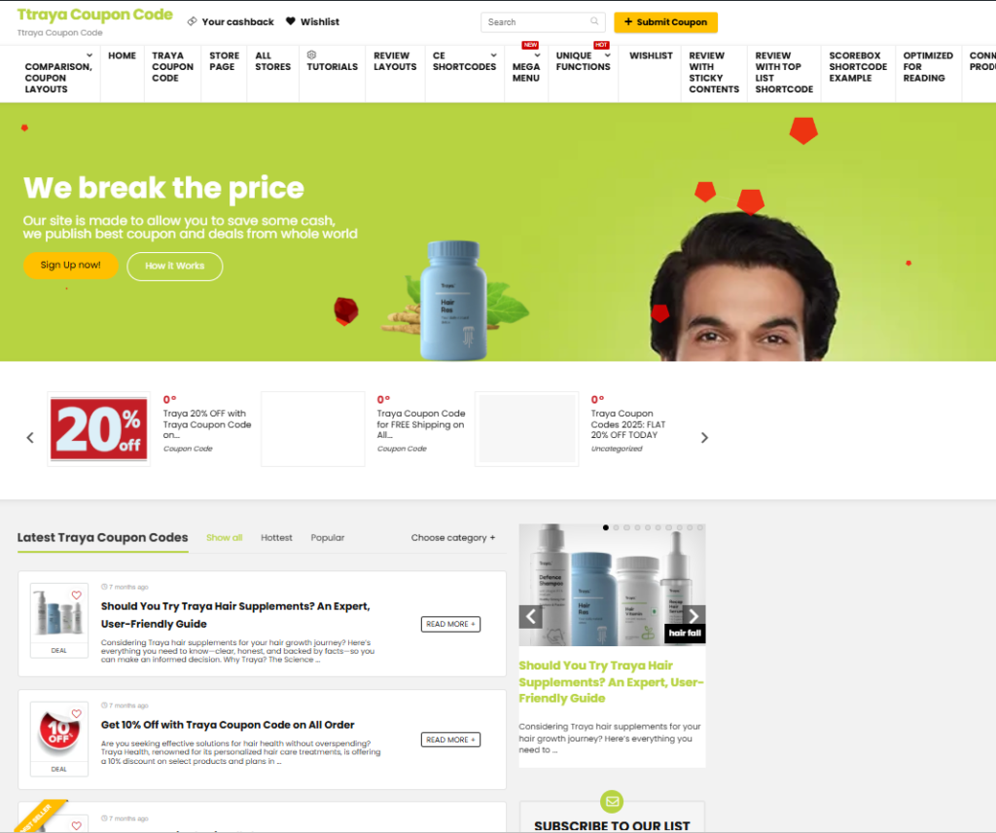Expand the Choose category dropdown

click(x=453, y=537)
